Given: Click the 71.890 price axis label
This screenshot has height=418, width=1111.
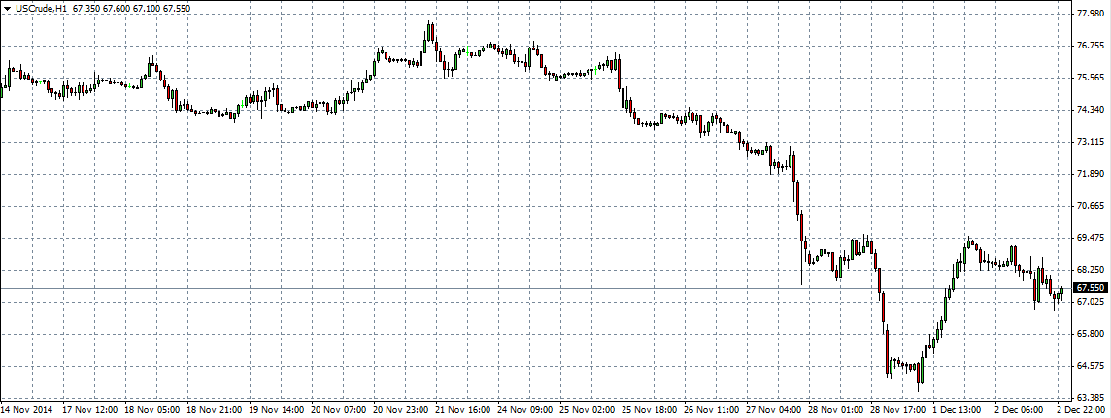Looking at the screenshot, I should pyautogui.click(x=1090, y=174).
